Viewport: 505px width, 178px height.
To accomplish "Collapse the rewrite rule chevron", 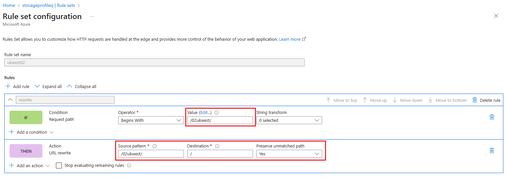I will pyautogui.click(x=10, y=100).
